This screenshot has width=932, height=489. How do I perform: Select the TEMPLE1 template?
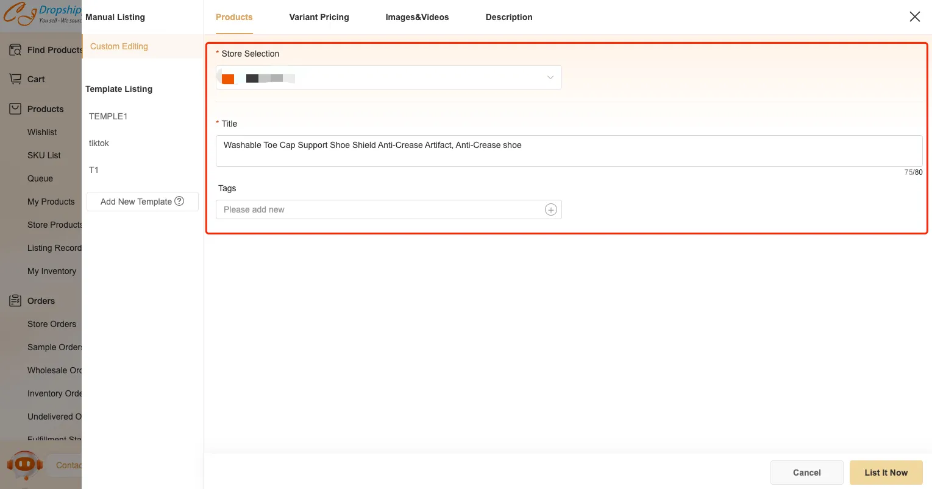point(108,116)
